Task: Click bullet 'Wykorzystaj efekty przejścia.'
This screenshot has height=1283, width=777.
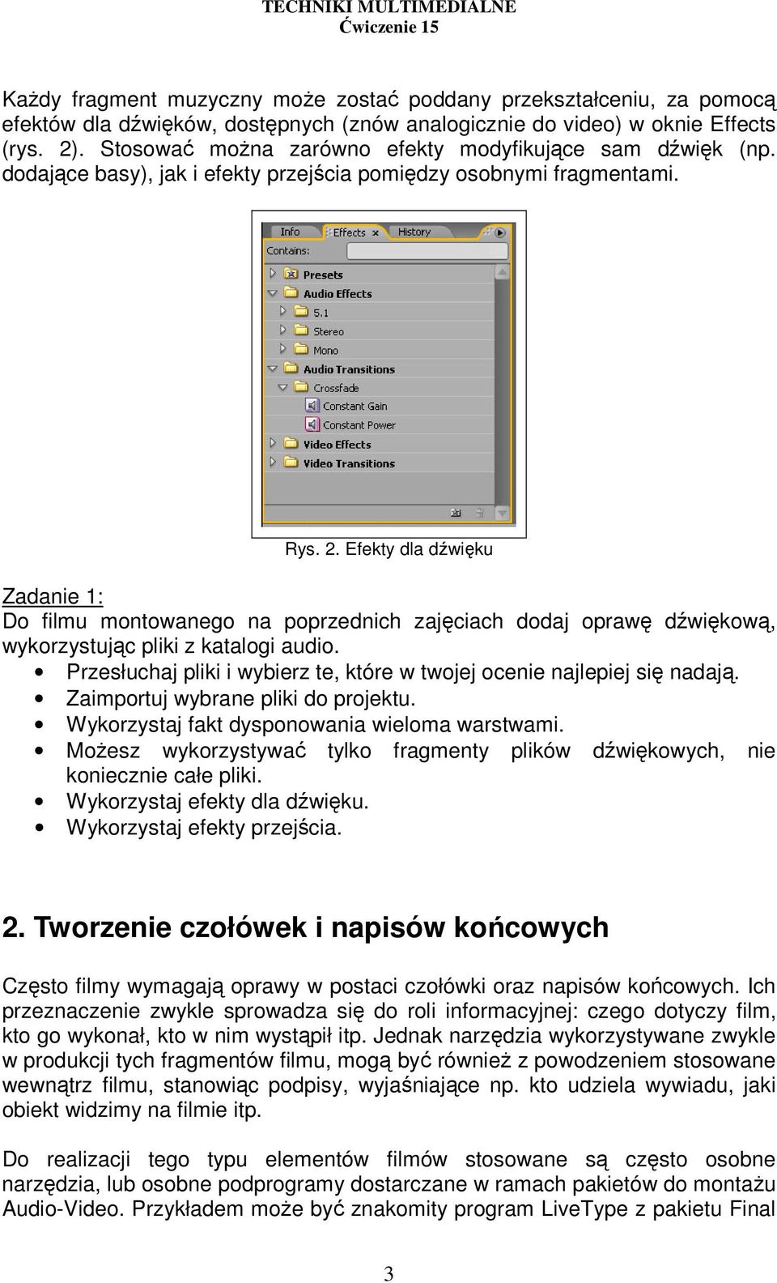Action: pos(204,828)
